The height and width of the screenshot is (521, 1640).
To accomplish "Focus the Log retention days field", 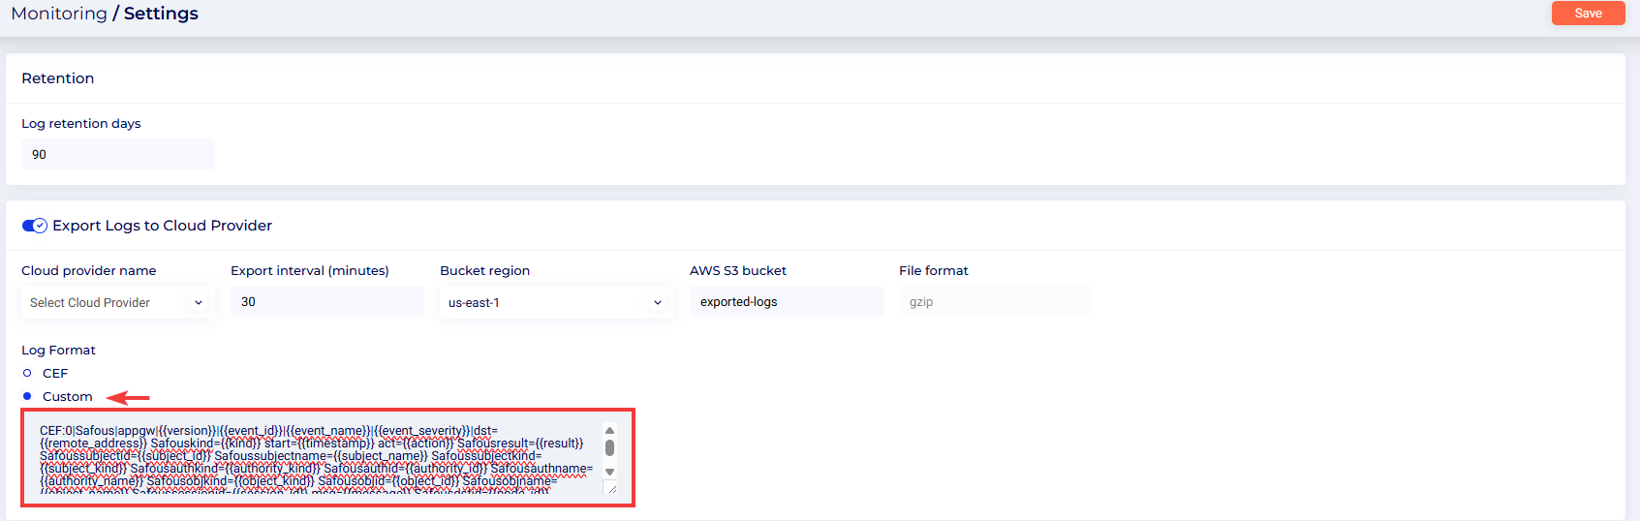I will (117, 154).
